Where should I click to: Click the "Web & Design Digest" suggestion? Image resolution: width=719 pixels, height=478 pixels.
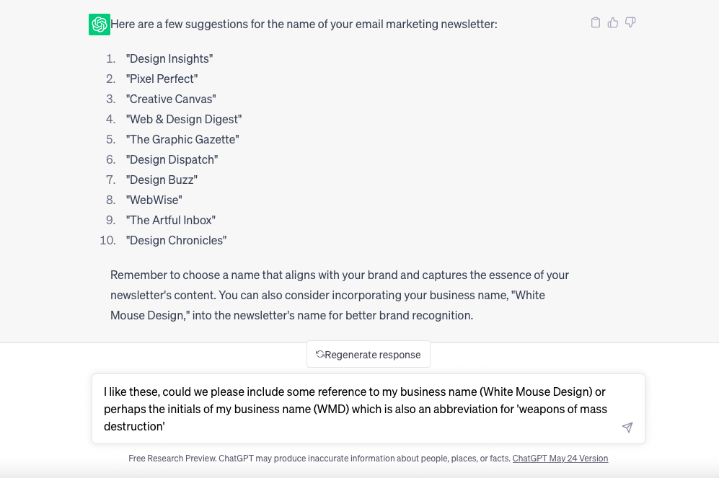[183, 119]
